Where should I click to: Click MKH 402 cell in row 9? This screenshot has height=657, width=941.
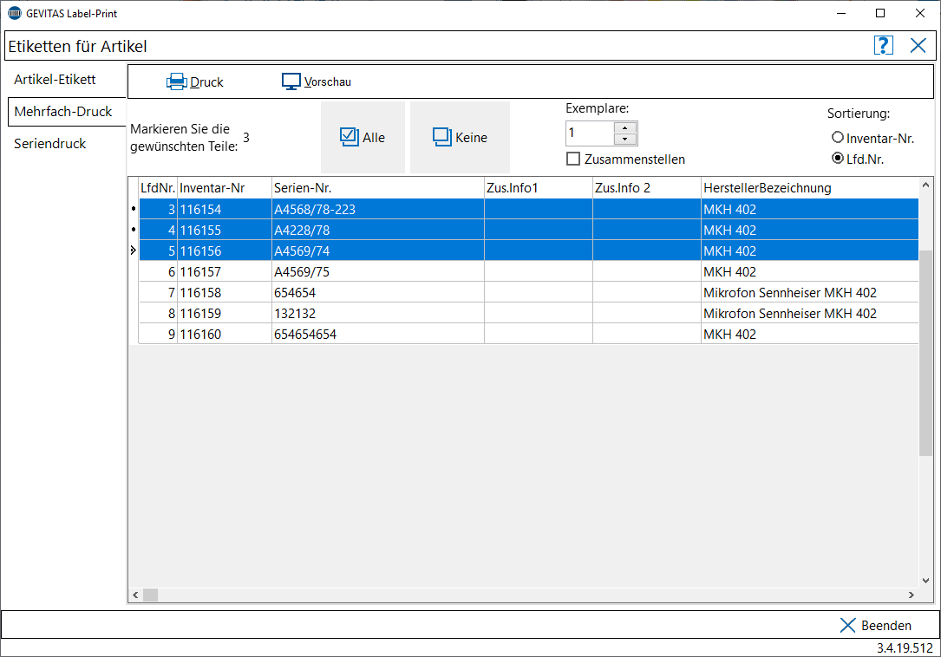click(809, 335)
